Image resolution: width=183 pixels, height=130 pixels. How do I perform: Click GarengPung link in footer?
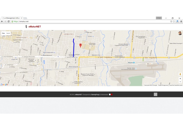coord(95,94)
